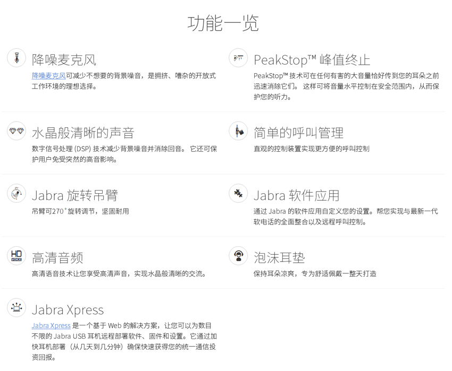Open the Jabra Xpress hyperlink

[51, 325]
